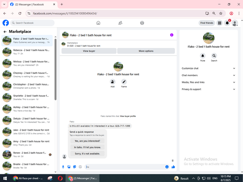Open the Facebook menu grid icon

[220, 23]
